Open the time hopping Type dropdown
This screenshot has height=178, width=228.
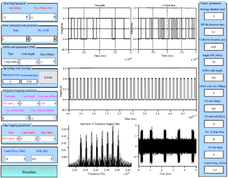pyautogui.click(x=17, y=139)
